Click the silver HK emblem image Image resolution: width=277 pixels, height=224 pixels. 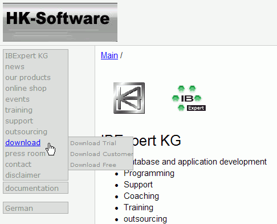click(x=129, y=98)
